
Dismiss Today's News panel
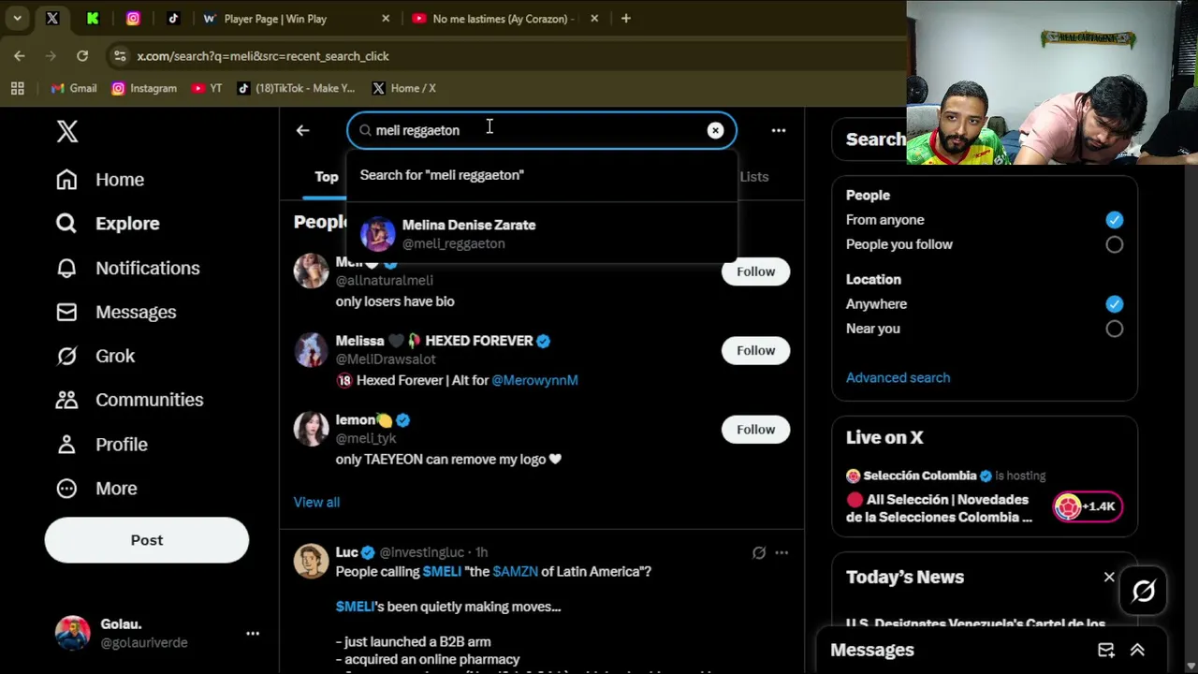pos(1109,578)
